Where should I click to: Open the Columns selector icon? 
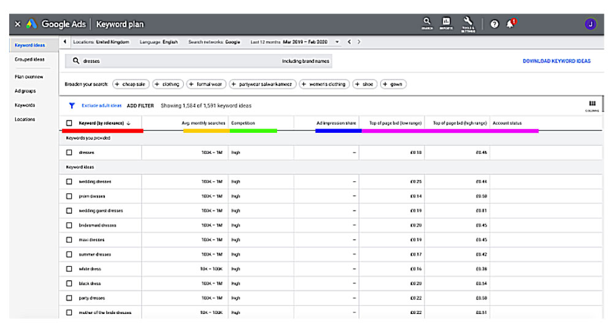point(592,105)
